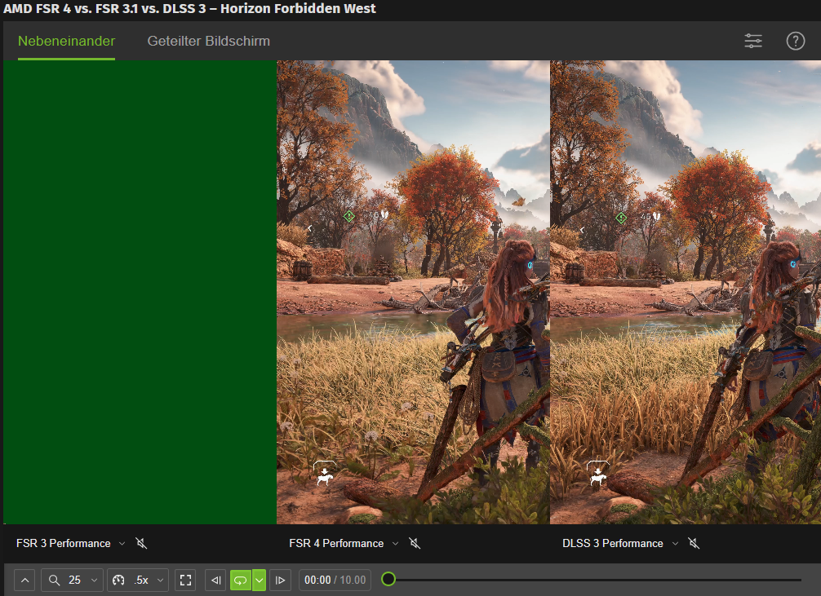Step back one frame
Screen dimensions: 821x596
(215, 580)
